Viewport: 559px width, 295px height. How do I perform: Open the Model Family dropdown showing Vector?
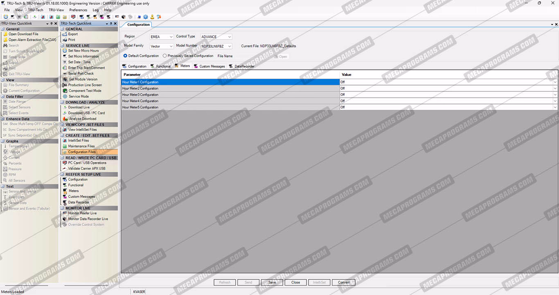pyautogui.click(x=162, y=47)
